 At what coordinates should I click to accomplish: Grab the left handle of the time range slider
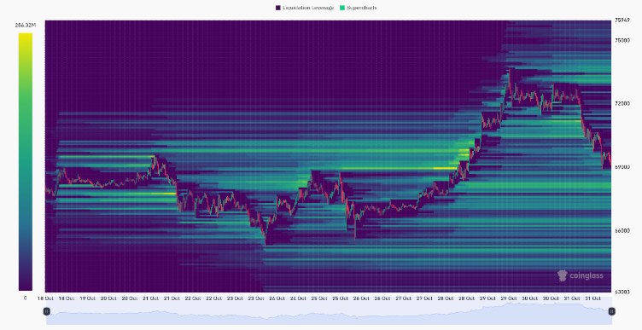47,311
